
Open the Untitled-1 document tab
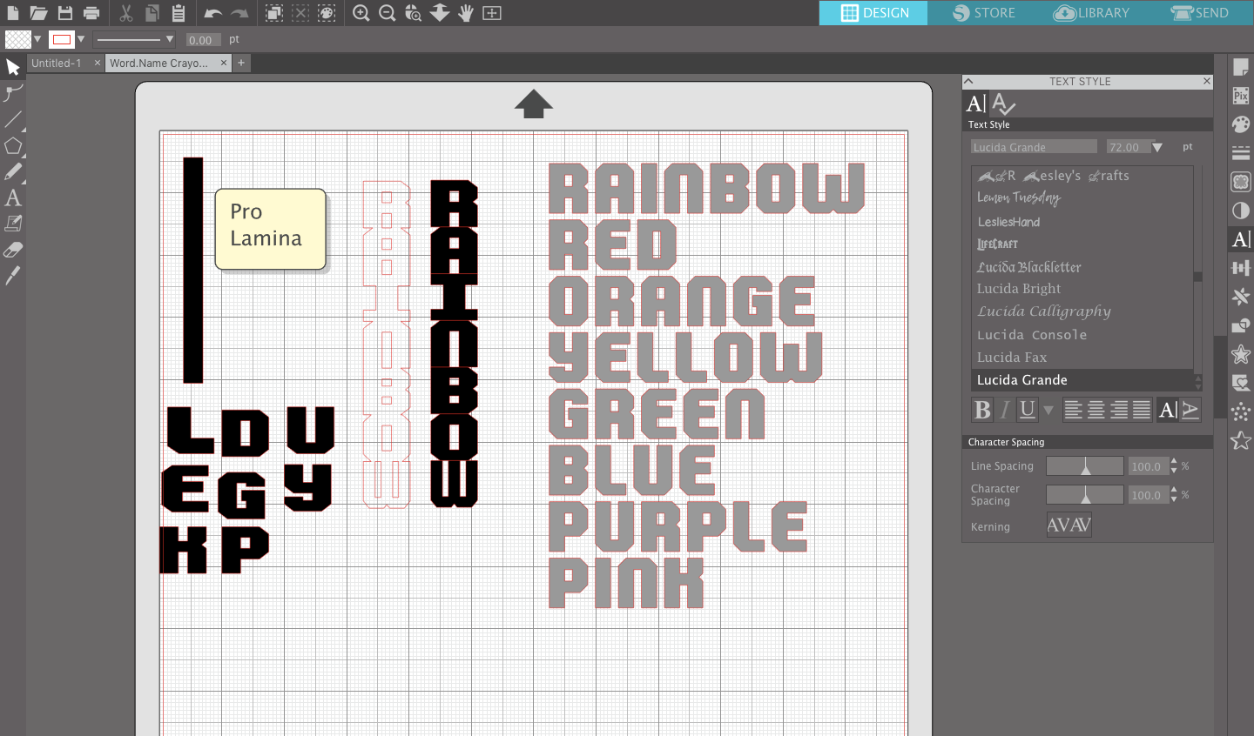[x=57, y=63]
